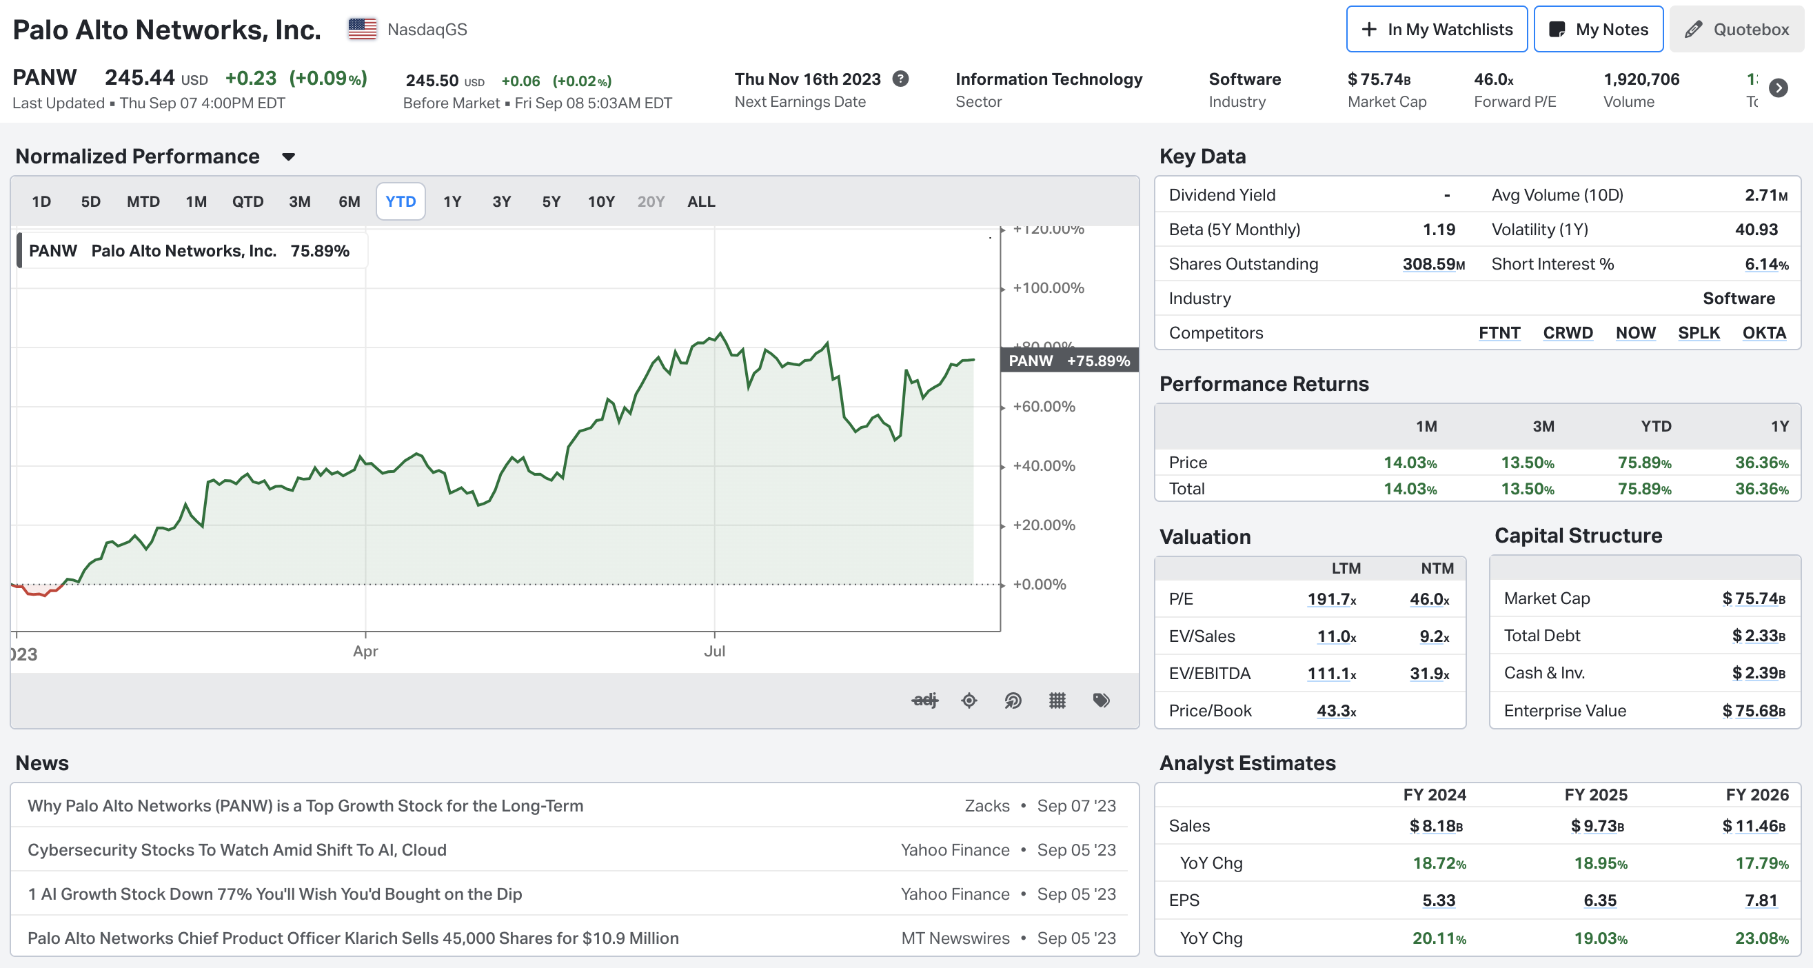Image resolution: width=1813 pixels, height=968 pixels.
Task: Click FY 2025 EPS estimate 6.35
Action: tap(1600, 900)
